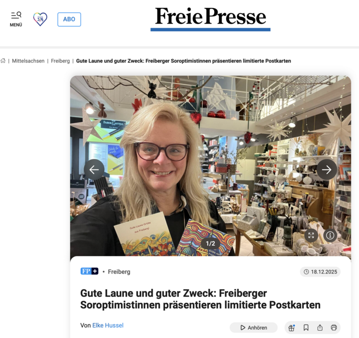
Task: Expand the photo to fullscreen
Action: coord(311,235)
